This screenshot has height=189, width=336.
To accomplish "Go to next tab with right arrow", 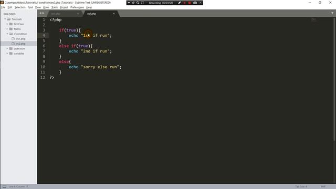I will tap(43, 13).
